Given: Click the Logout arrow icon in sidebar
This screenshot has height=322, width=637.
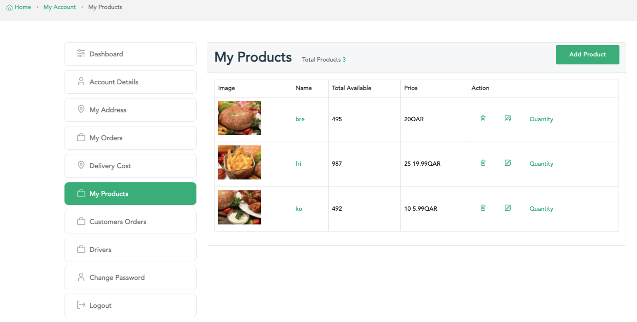Looking at the screenshot, I should point(81,305).
